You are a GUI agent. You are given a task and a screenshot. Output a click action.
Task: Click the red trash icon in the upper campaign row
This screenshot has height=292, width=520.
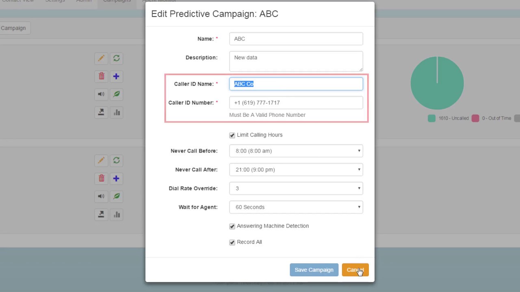pos(101,76)
